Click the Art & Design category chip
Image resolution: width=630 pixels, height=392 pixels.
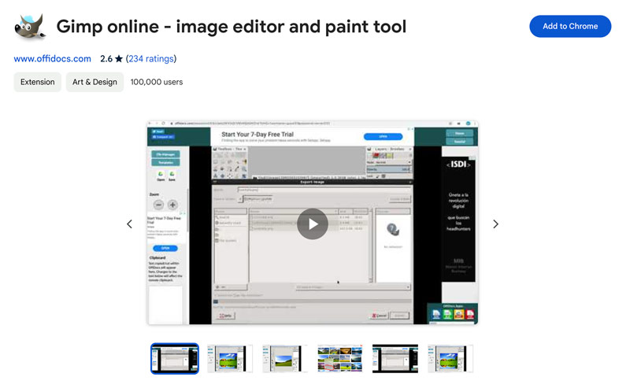coord(94,82)
